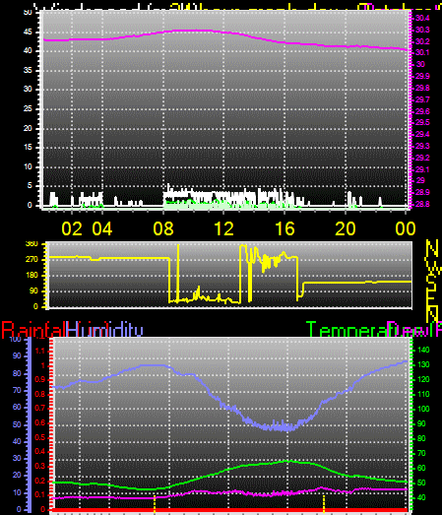This screenshot has height=515, width=442.
Task: Click the yellow "08" hour label
Action: 163,228
